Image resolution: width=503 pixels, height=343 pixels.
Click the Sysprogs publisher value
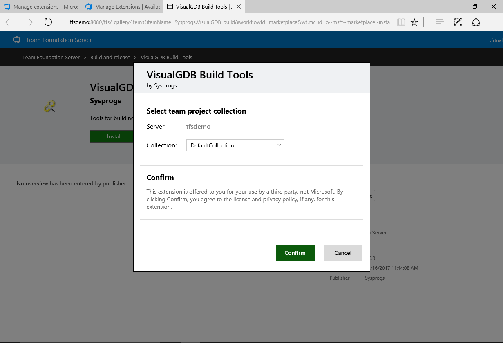(x=375, y=278)
